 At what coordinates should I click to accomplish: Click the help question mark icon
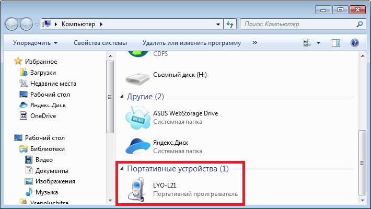(x=354, y=43)
